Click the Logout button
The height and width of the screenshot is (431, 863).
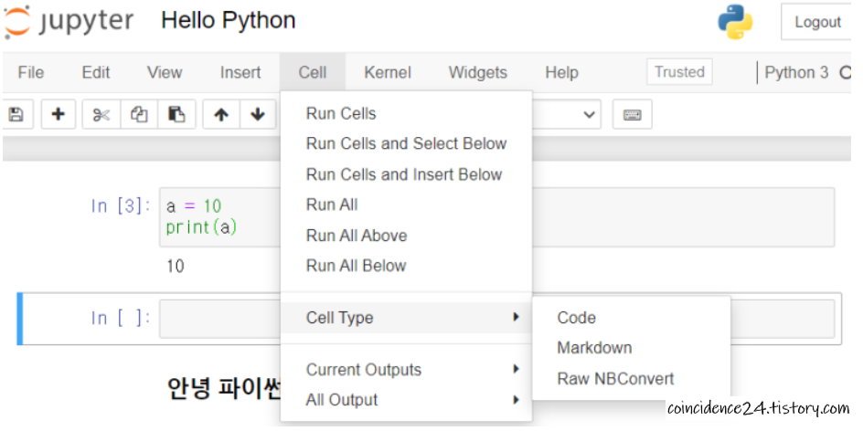817,23
